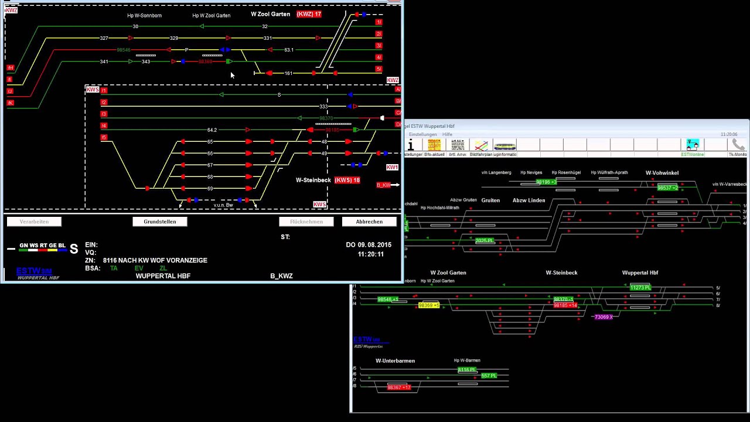Select the /D exit label
Image resolution: width=750 pixels, height=422 pixels.
pyautogui.click(x=398, y=124)
